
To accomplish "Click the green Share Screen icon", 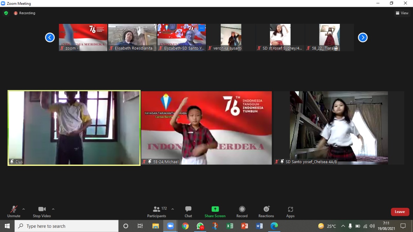I will (215, 209).
